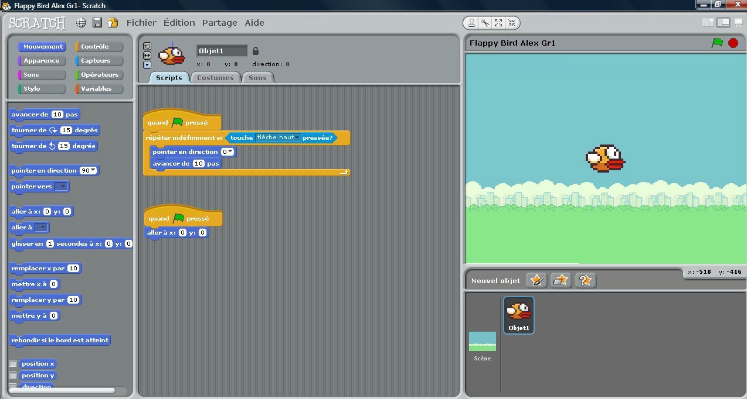This screenshot has height=399, width=747.
Task: Select the Capteurs block category
Action: coord(99,61)
